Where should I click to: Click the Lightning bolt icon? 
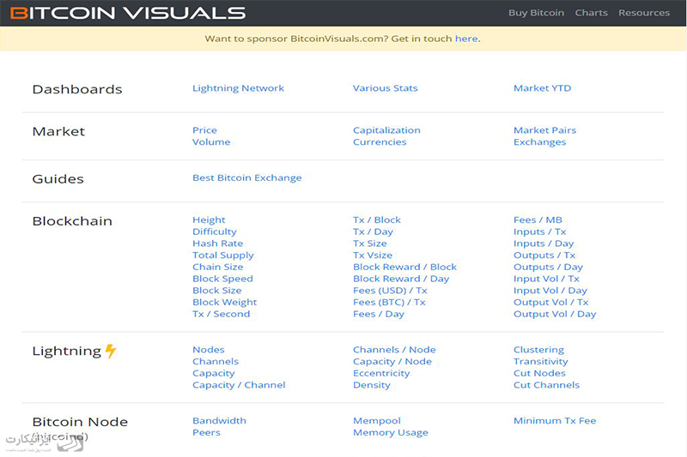tap(111, 352)
